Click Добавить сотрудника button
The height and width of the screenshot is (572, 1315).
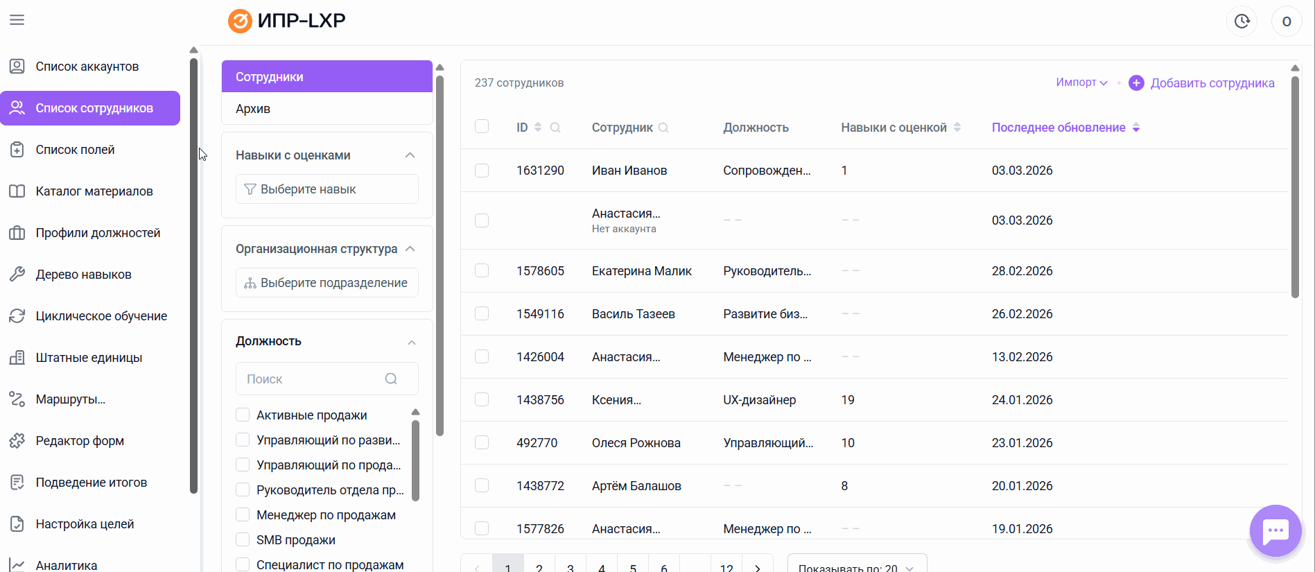pyautogui.click(x=1202, y=83)
